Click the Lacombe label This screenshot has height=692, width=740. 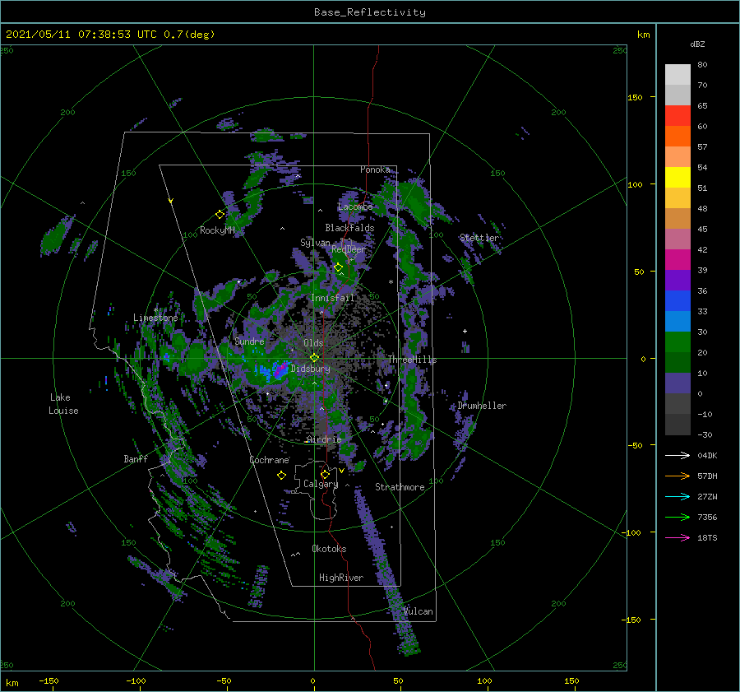tap(355, 207)
